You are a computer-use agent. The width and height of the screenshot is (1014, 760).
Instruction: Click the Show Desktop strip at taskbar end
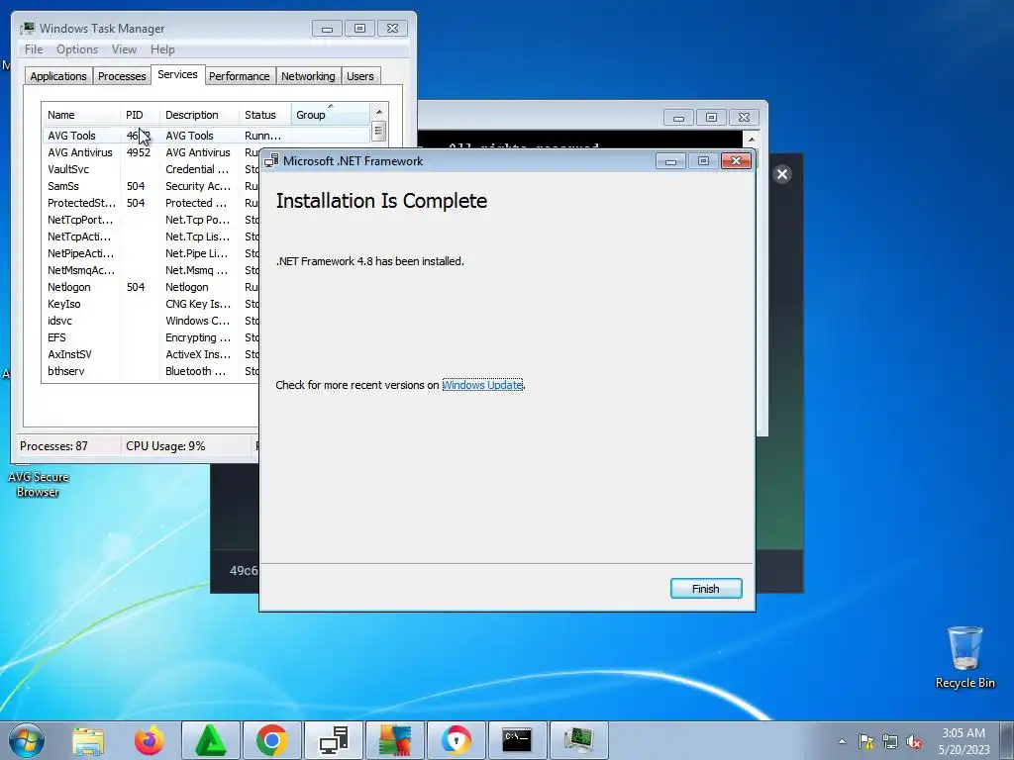pyautogui.click(x=1008, y=740)
